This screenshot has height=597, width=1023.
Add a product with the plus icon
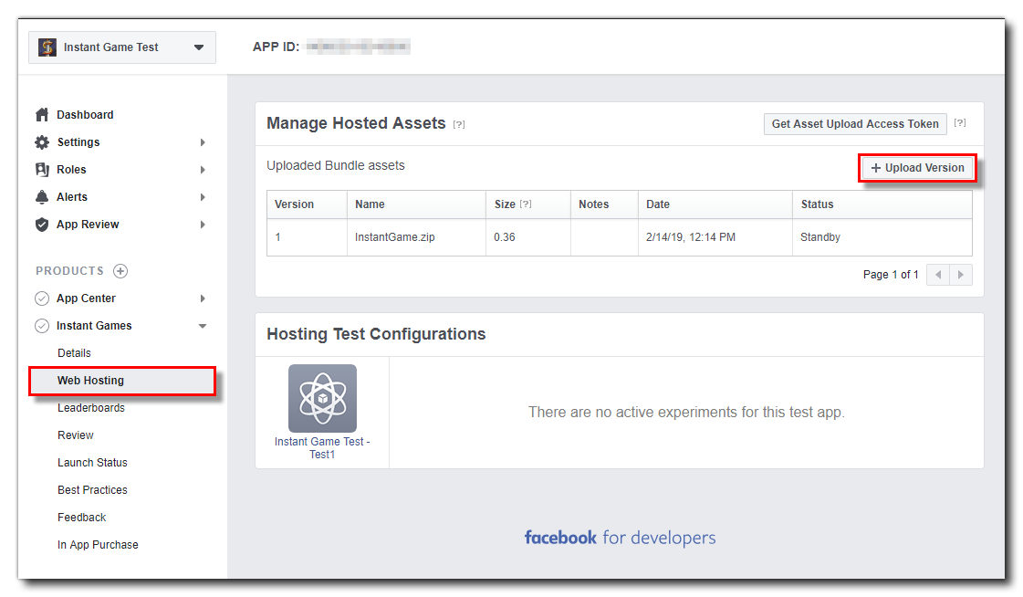(120, 271)
